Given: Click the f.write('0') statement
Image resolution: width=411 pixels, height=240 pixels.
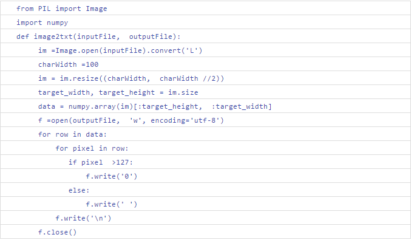Looking at the screenshot, I should [x=111, y=176].
